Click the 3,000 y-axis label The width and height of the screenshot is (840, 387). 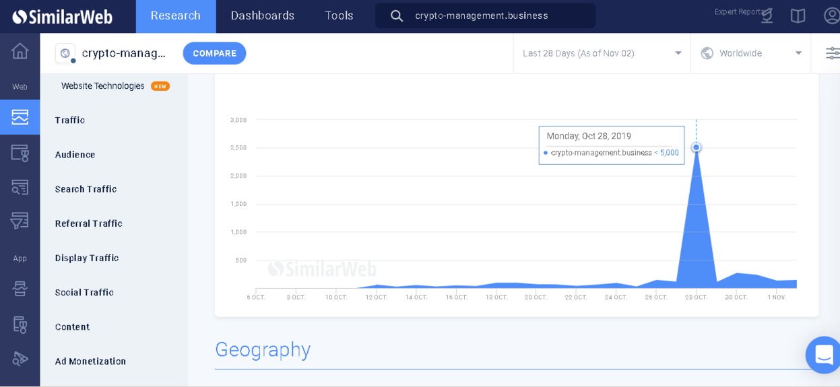pyautogui.click(x=238, y=120)
